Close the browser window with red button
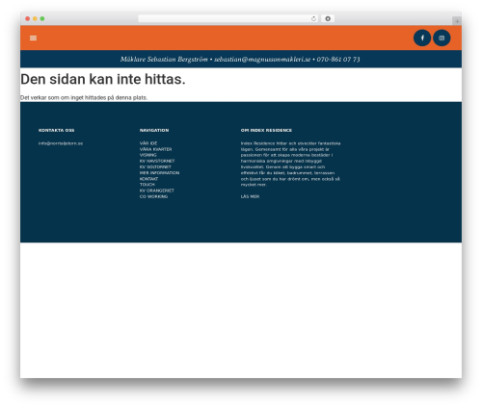Viewport: 482px width, 407px height. (x=28, y=18)
